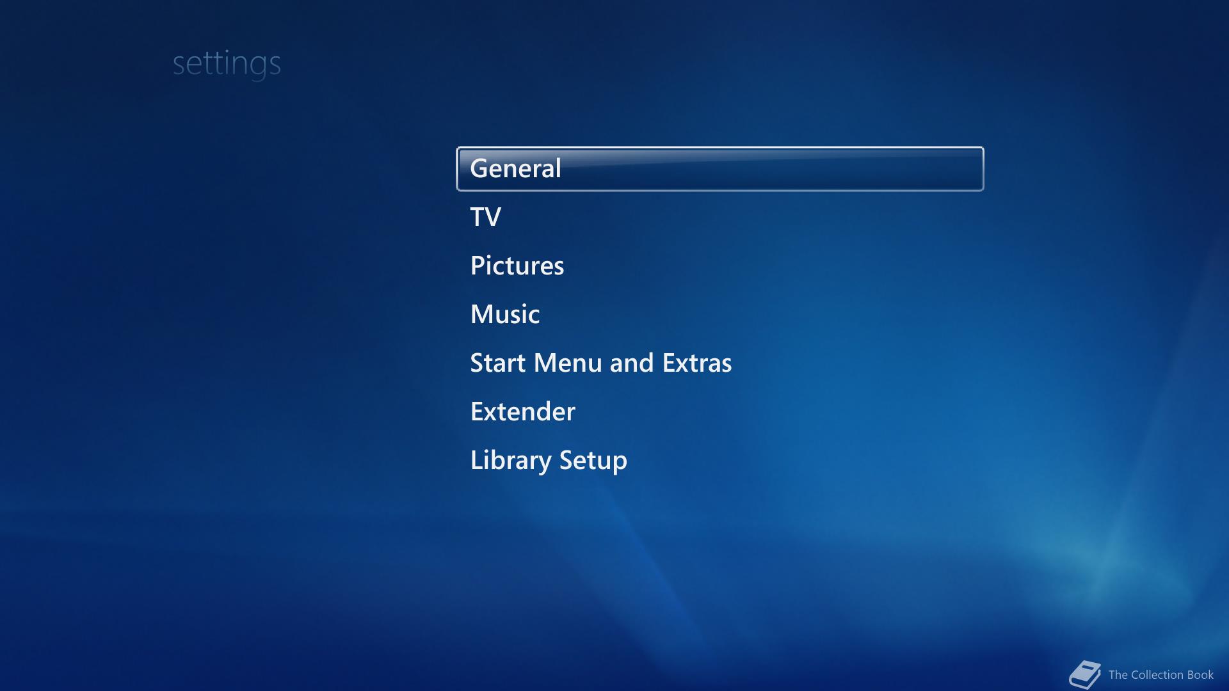Select the TV settings entry
Image resolution: width=1229 pixels, height=691 pixels.
485,217
